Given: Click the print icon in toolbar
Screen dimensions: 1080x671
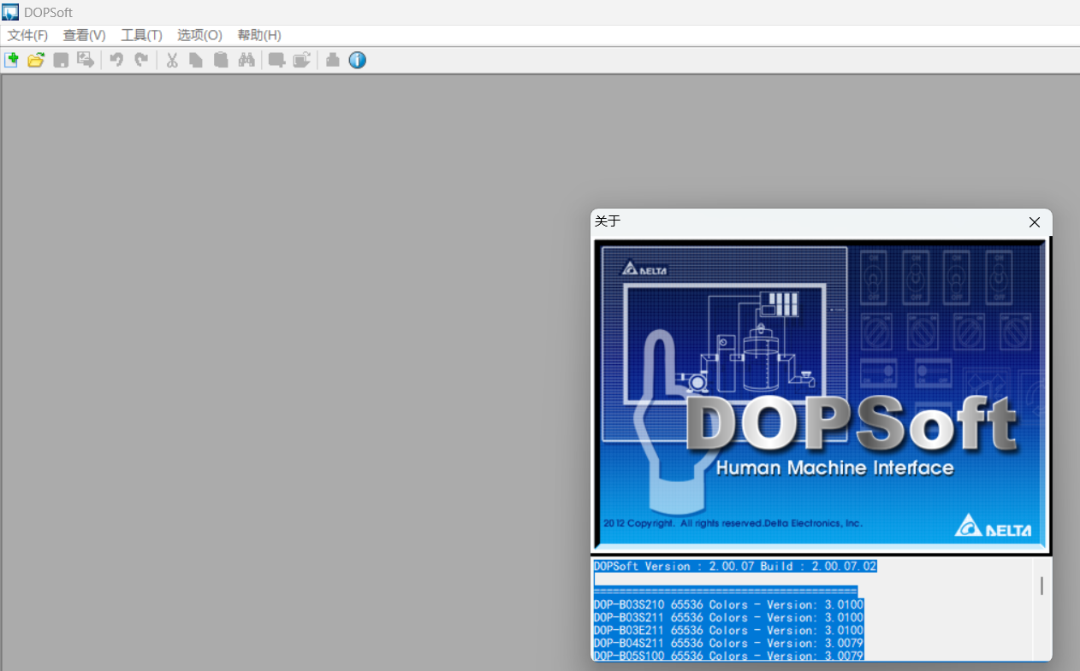Looking at the screenshot, I should [x=333, y=60].
